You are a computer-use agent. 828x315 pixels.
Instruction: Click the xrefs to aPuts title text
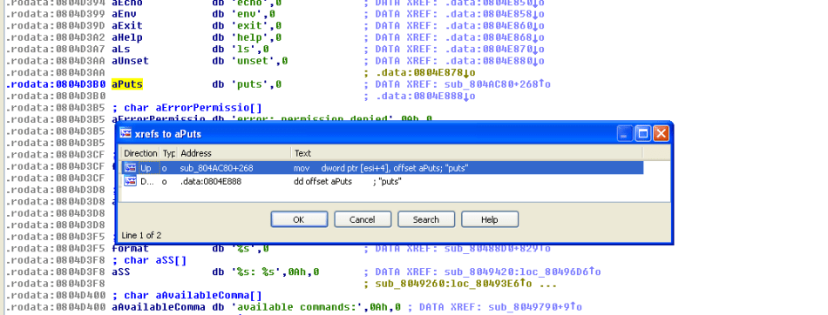click(x=168, y=134)
